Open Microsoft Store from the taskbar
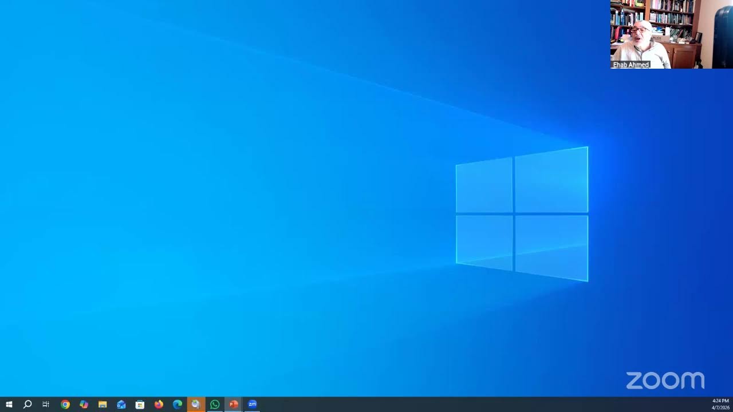The image size is (733, 412). tap(140, 405)
